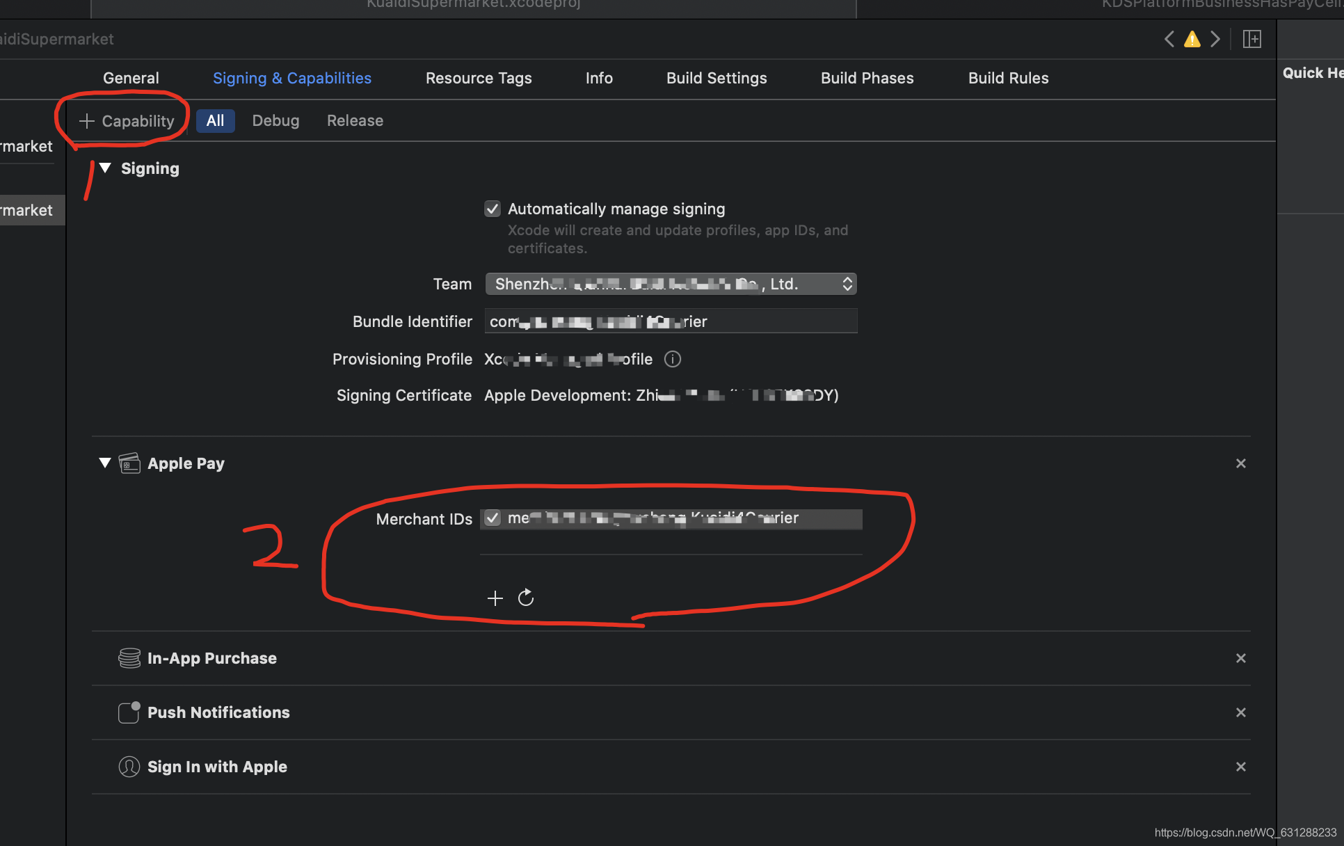Remove Sign In with Apple capability

[1241, 767]
